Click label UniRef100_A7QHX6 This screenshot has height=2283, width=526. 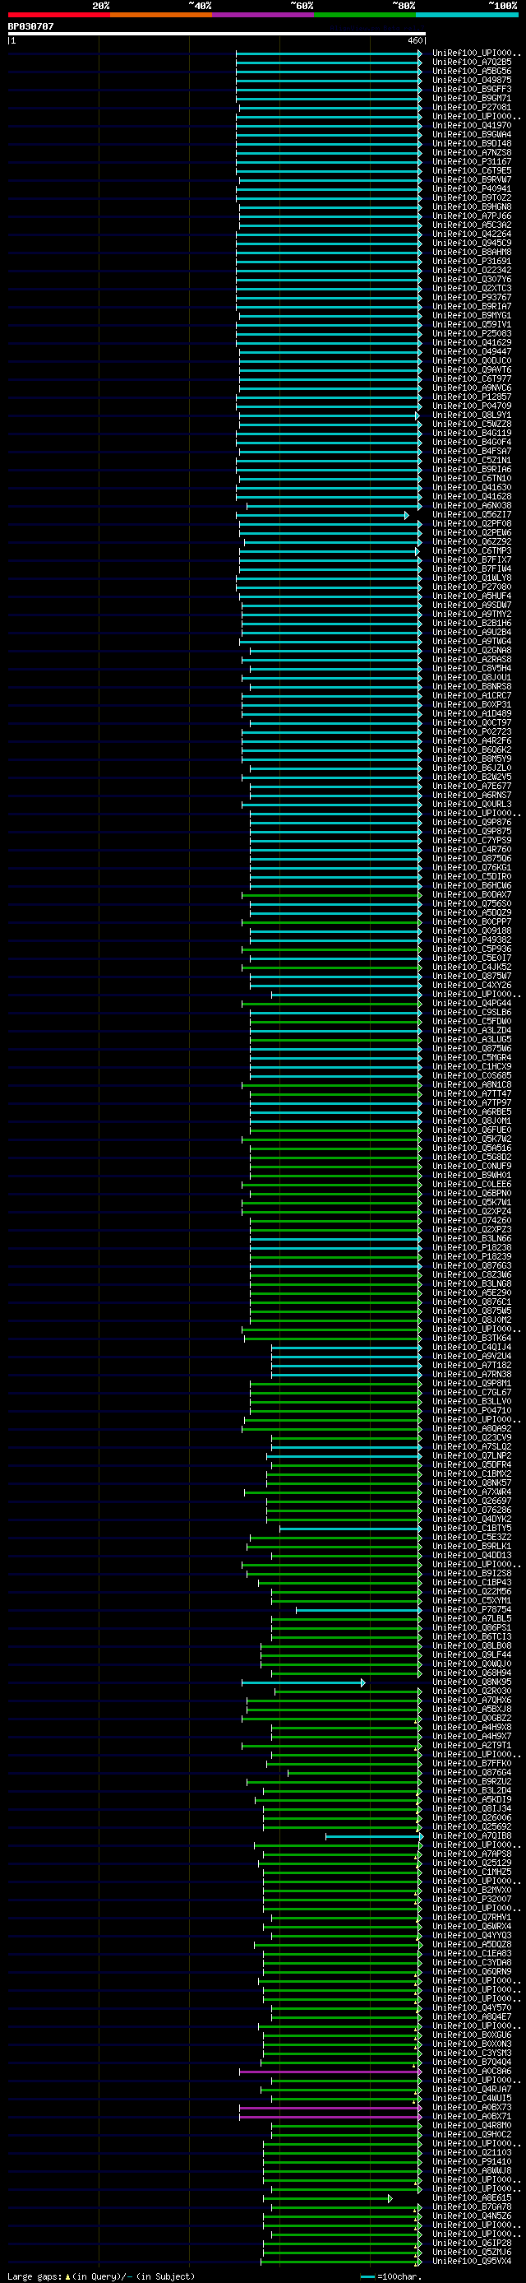point(471,1700)
